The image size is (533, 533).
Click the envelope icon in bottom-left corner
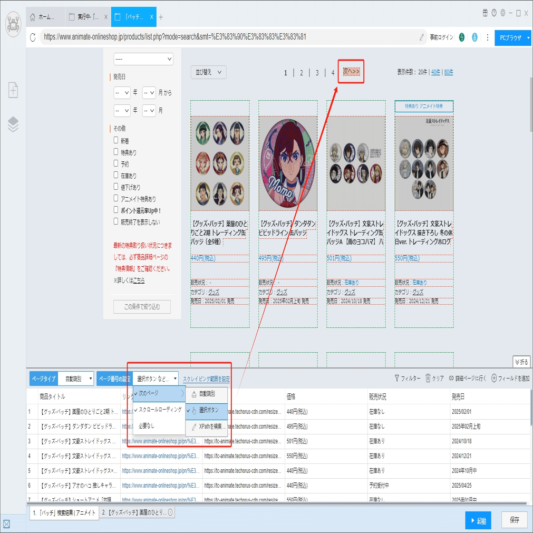[x=6, y=524]
